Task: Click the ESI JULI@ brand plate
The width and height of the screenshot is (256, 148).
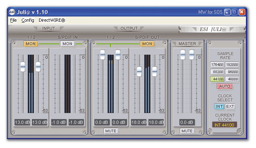Action: [x=212, y=29]
